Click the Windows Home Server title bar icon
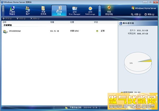 [2, 2]
